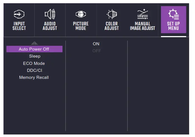Select the Auto Power Off entry

34,49
